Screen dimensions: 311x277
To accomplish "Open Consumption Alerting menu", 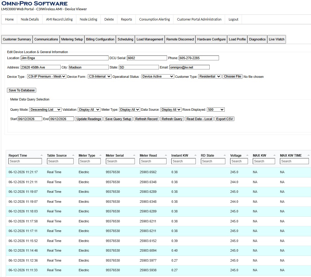I will [154, 19].
